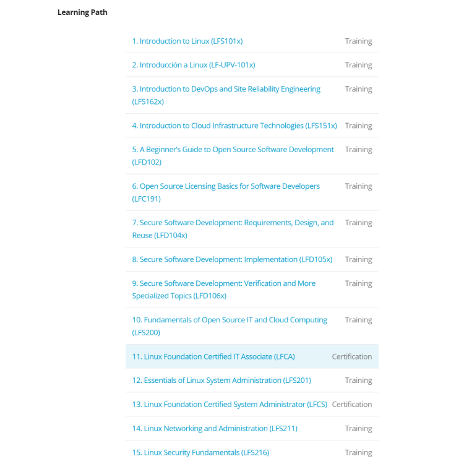
Task: Open A Beginner's Guide to Open Source Software Development
Action: [233, 156]
